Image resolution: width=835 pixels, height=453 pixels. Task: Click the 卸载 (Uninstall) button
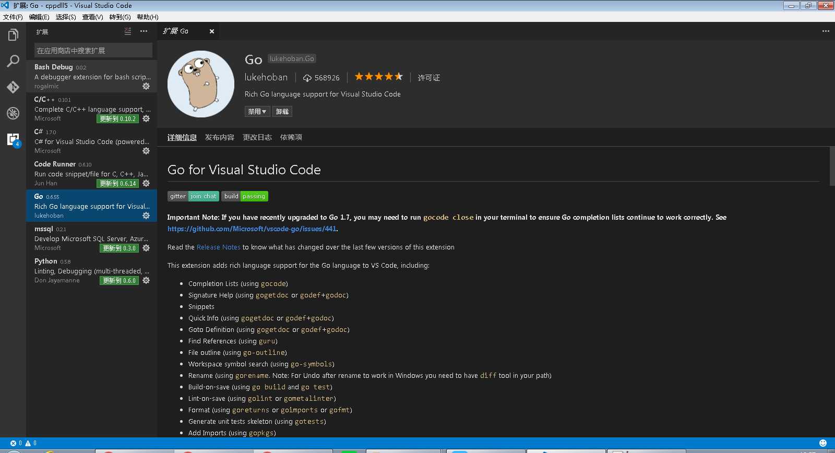(282, 112)
